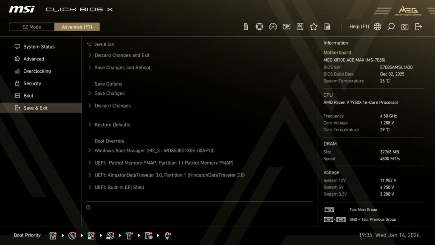The width and height of the screenshot is (435, 245).
Task: Expand Windows Boot Manager boot override chevron
Action: point(90,151)
